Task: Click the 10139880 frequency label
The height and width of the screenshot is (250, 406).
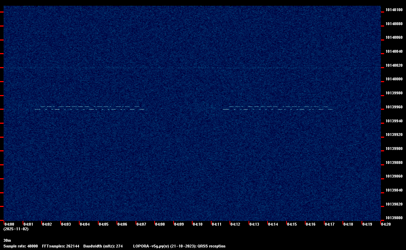Action: 394,163
